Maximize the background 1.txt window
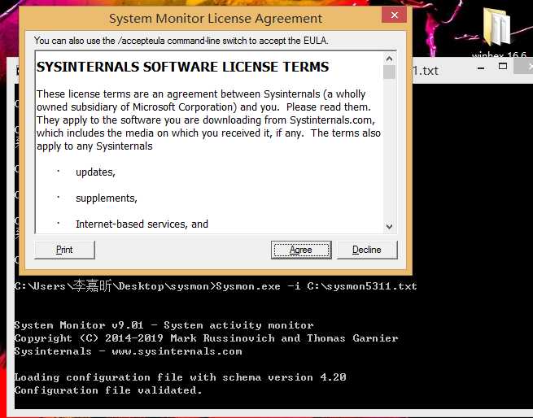The width and height of the screenshot is (533, 418). [503, 66]
